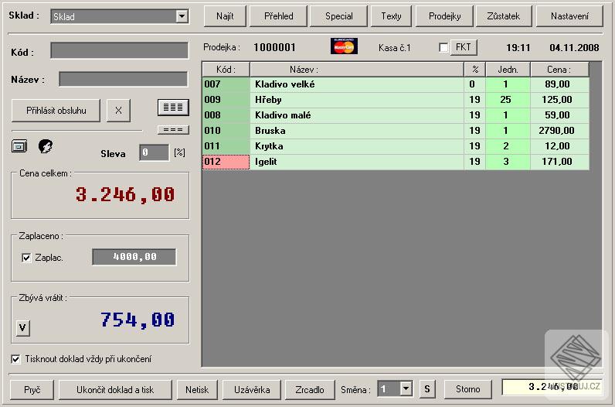
Task: Toggle the FKT checkbox
Action: pos(443,47)
